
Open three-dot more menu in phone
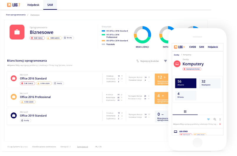(x=220, y=119)
